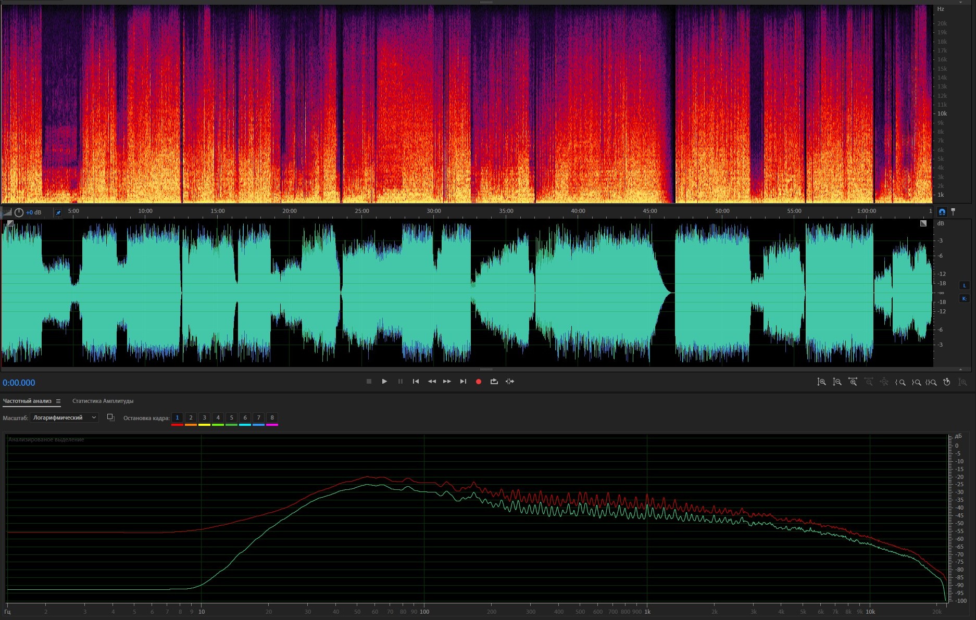Open the Масштаб Логарифмический dropdown
Image resolution: width=976 pixels, height=620 pixels.
pyautogui.click(x=64, y=417)
